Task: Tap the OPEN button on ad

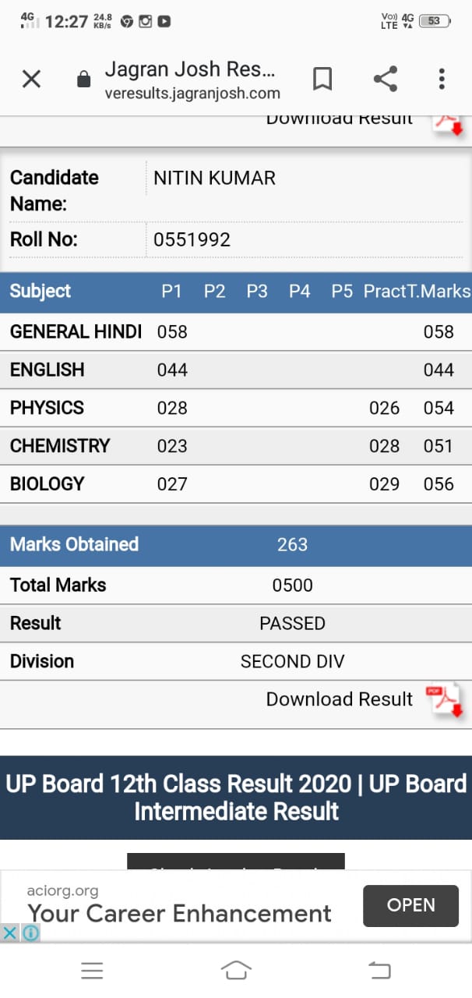Action: click(410, 905)
